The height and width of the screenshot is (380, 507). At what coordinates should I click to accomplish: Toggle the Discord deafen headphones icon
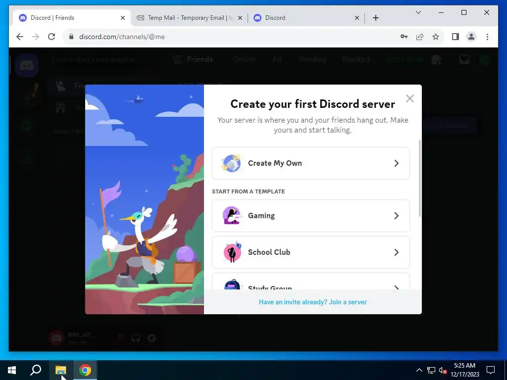pos(136,338)
